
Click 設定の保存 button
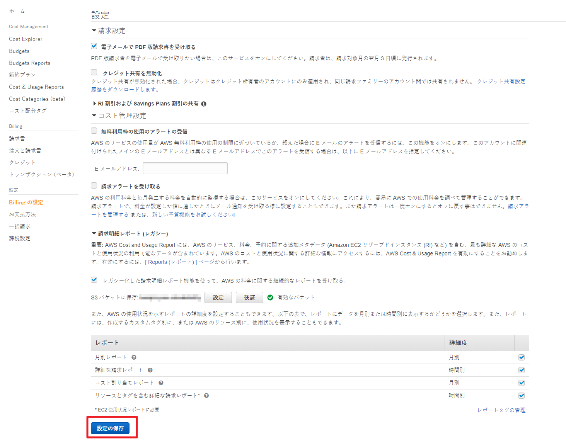click(x=110, y=428)
